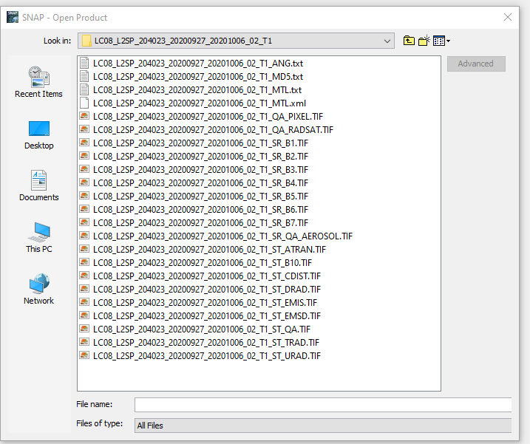Select the QA_PIXEL.TIF file
The width and height of the screenshot is (530, 444).
[x=208, y=117]
